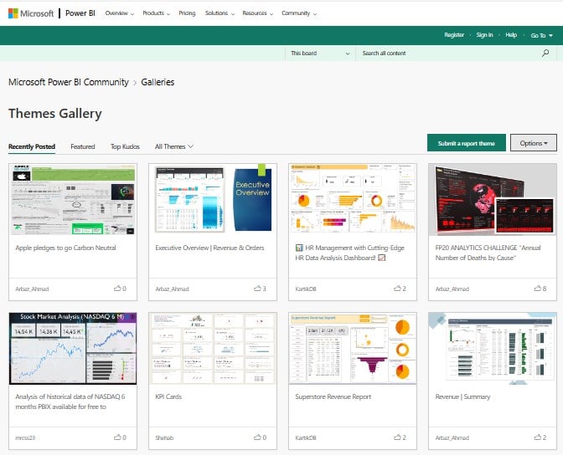This screenshot has width=563, height=455.
Task: Open the Help link
Action: pos(511,35)
